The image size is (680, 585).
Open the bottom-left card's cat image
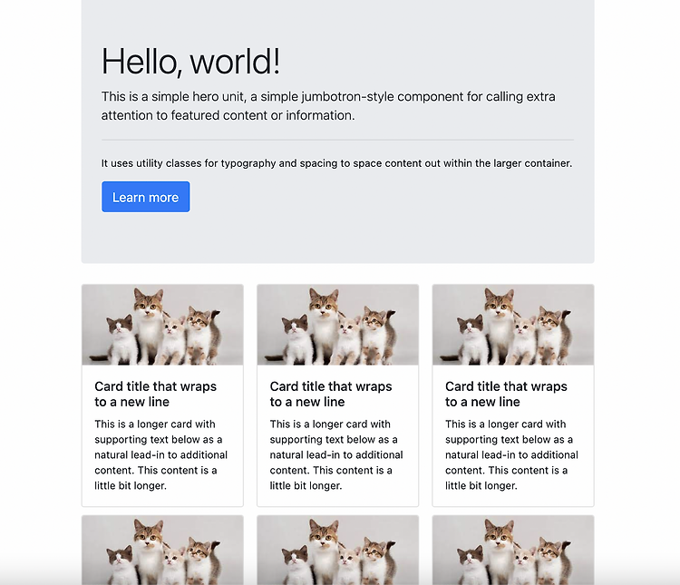(x=162, y=550)
